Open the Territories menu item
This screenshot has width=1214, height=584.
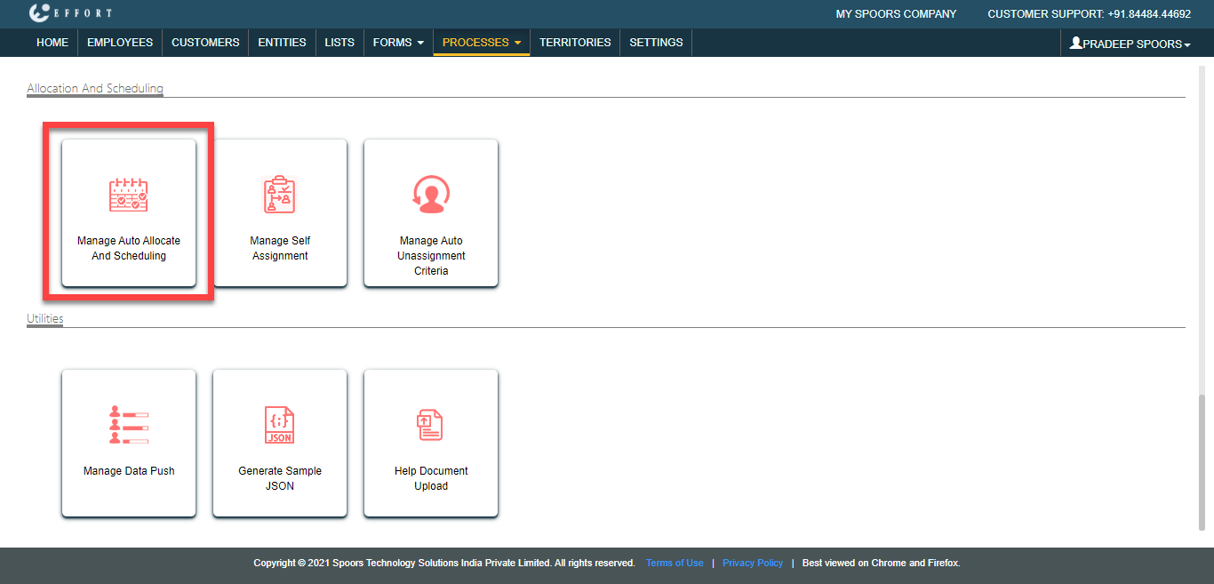point(575,43)
